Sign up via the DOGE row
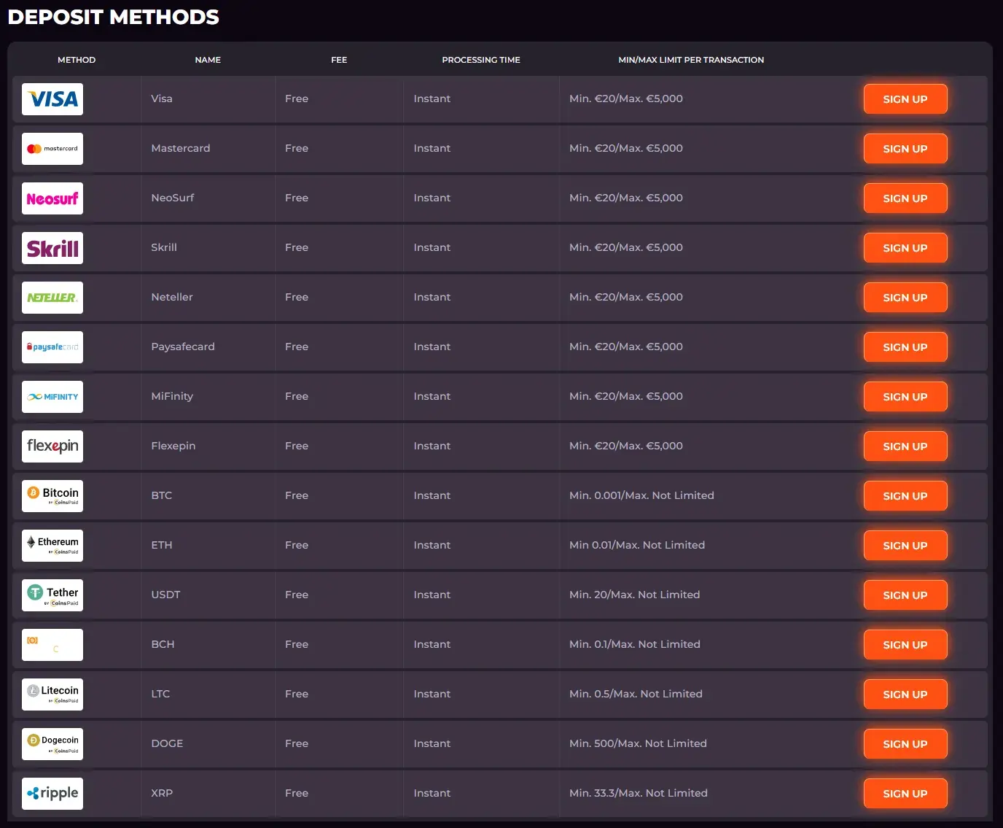1003x828 pixels. (x=905, y=744)
